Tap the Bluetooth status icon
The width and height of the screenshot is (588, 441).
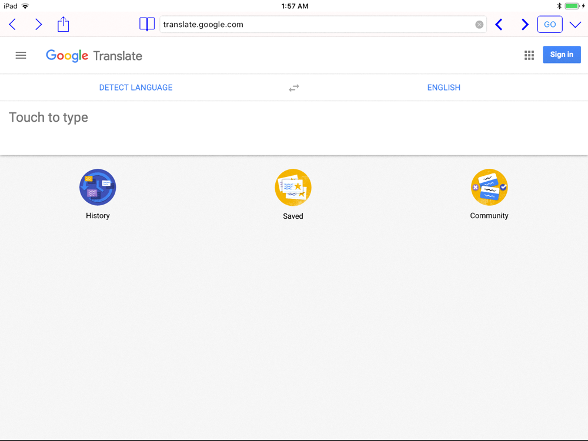point(559,6)
